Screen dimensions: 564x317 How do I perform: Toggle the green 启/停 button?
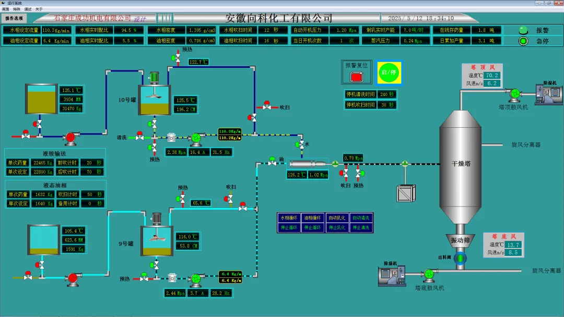389,73
